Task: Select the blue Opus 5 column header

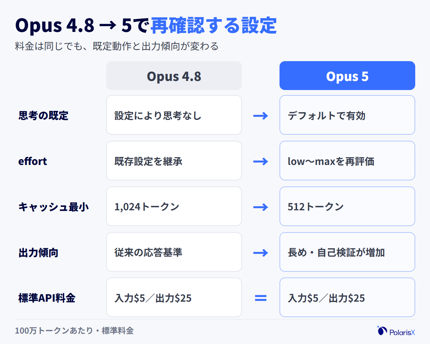Action: 347,76
